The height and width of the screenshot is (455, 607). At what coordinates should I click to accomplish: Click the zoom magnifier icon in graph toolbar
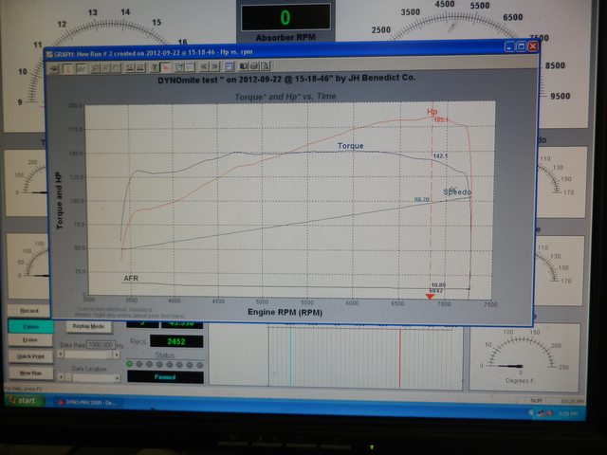pos(95,68)
